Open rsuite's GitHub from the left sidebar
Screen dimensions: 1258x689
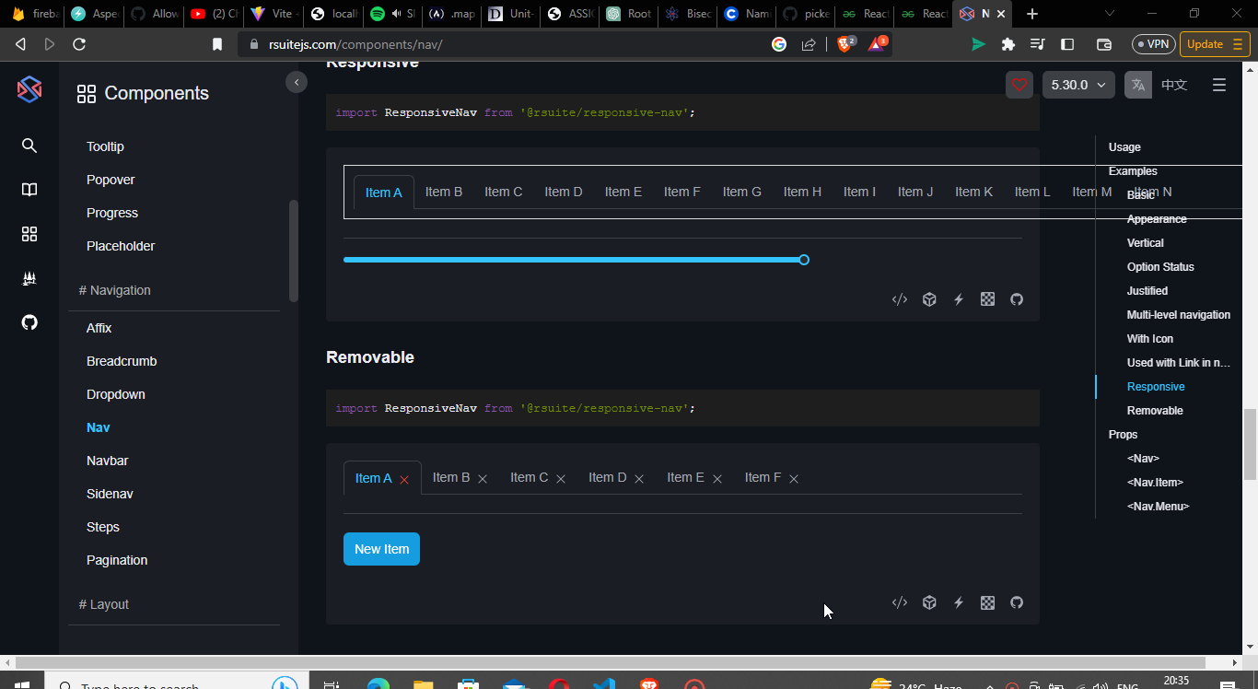pyautogui.click(x=29, y=322)
